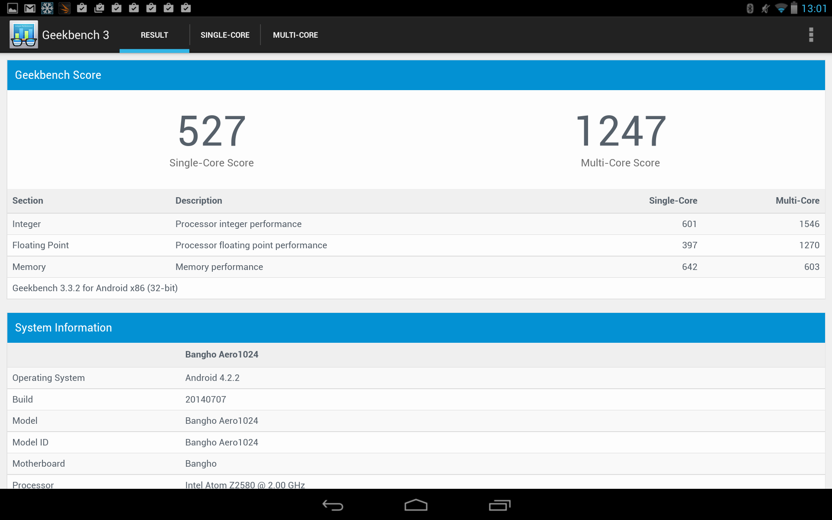Screen dimensions: 832x520
Task: Switch to the MULTI-CORE tab
Action: click(x=296, y=35)
